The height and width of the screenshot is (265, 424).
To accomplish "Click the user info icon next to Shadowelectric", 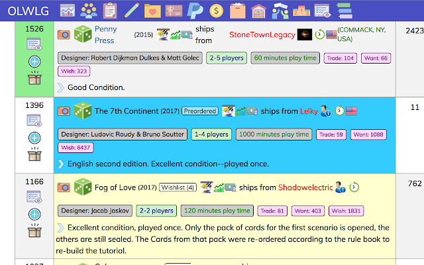I will (x=340, y=187).
